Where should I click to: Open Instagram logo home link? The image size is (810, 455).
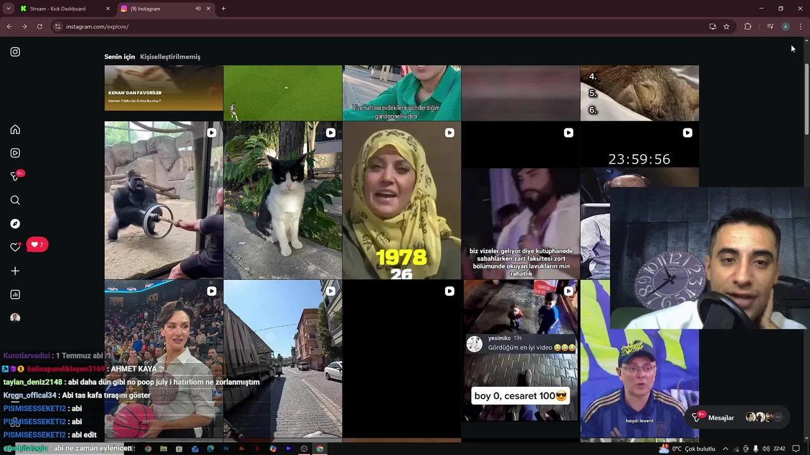(x=15, y=52)
